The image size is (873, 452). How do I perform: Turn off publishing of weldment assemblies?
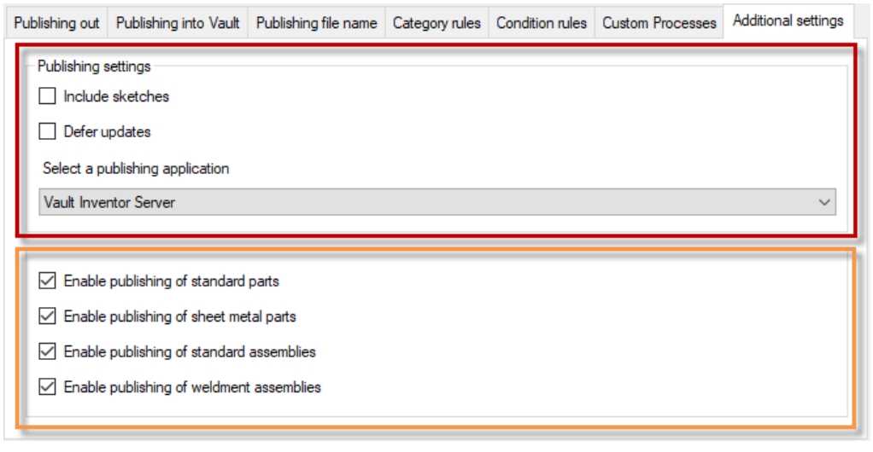tap(48, 387)
